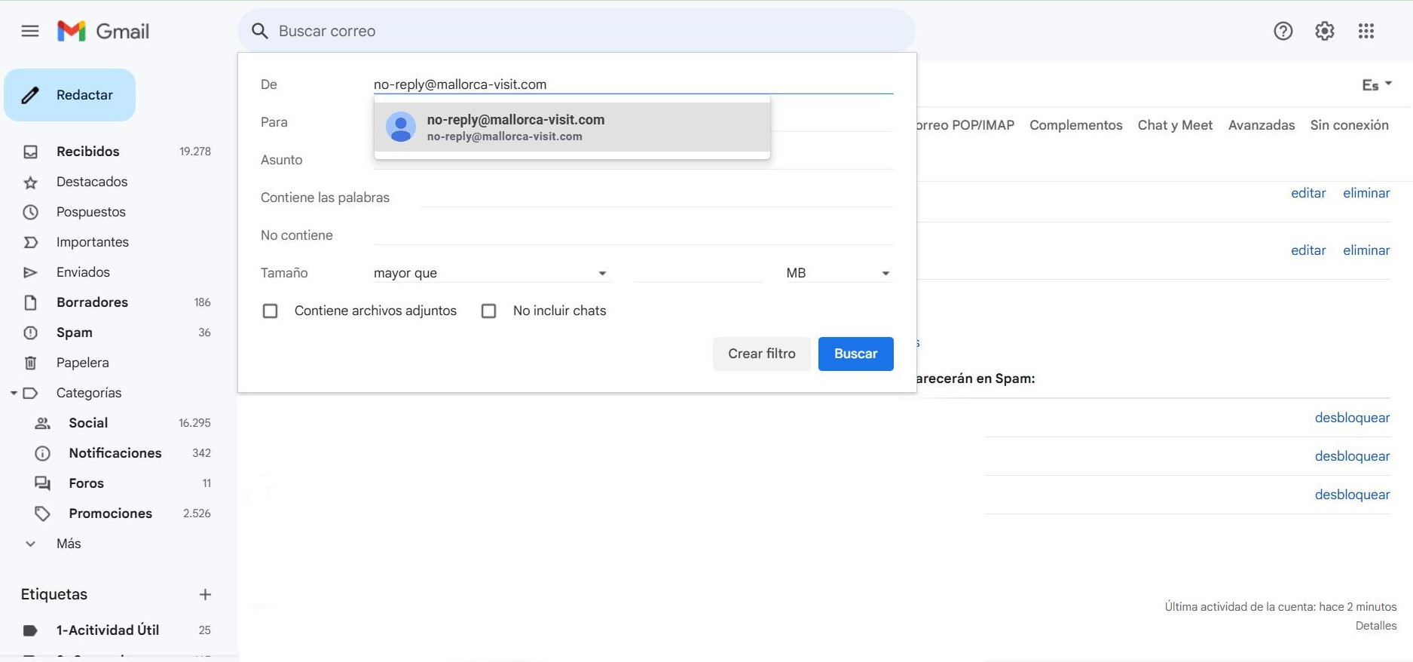Click the magnifier search icon
Viewport: 1413px width, 662px height.
(260, 31)
